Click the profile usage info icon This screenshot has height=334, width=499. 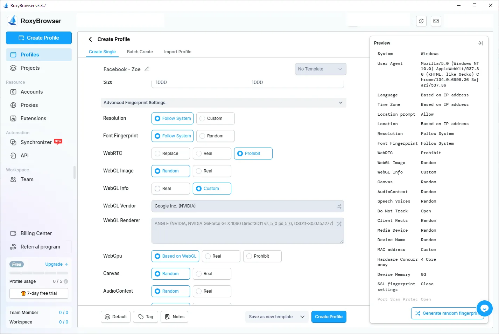pyautogui.click(x=66, y=281)
